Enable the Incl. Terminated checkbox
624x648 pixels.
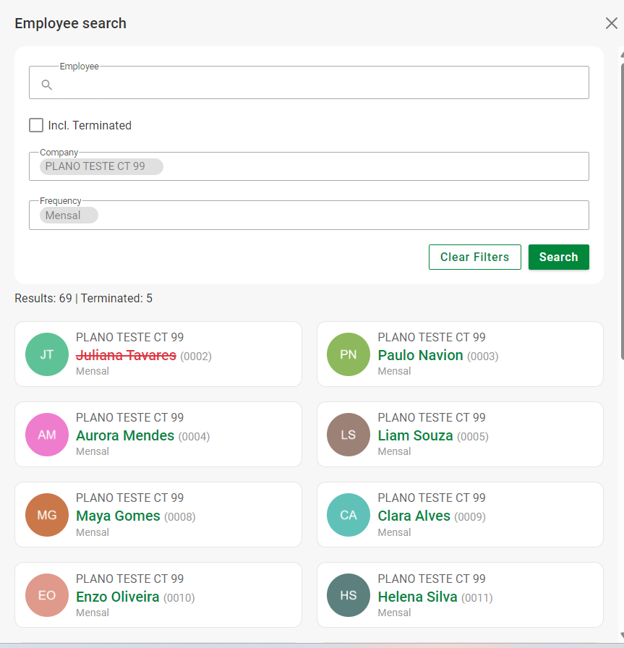click(x=36, y=125)
